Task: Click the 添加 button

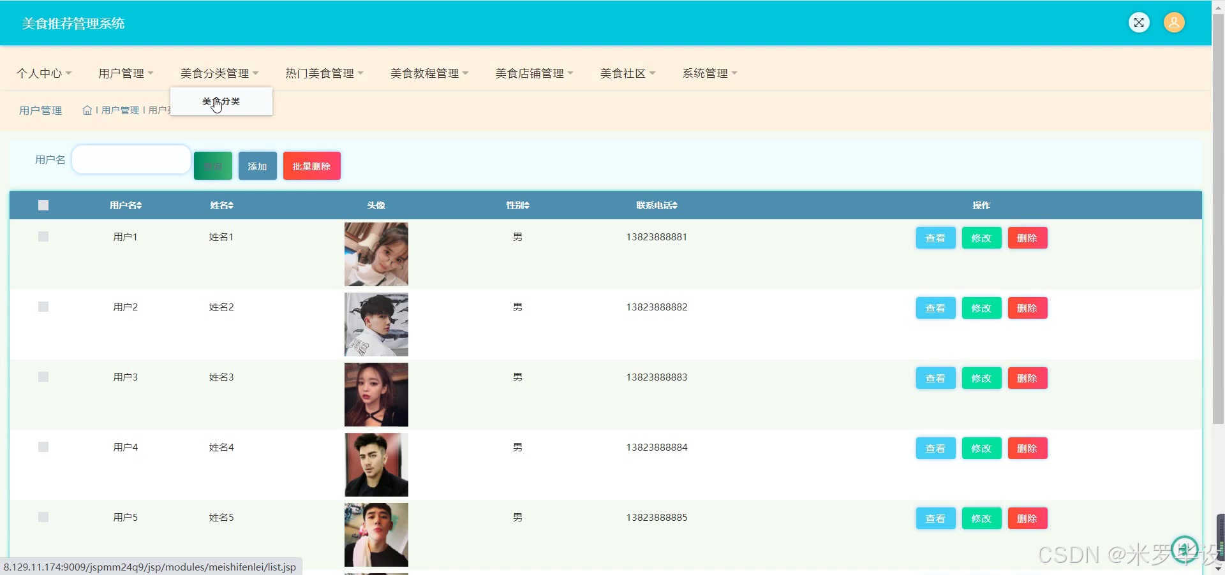Action: [258, 166]
